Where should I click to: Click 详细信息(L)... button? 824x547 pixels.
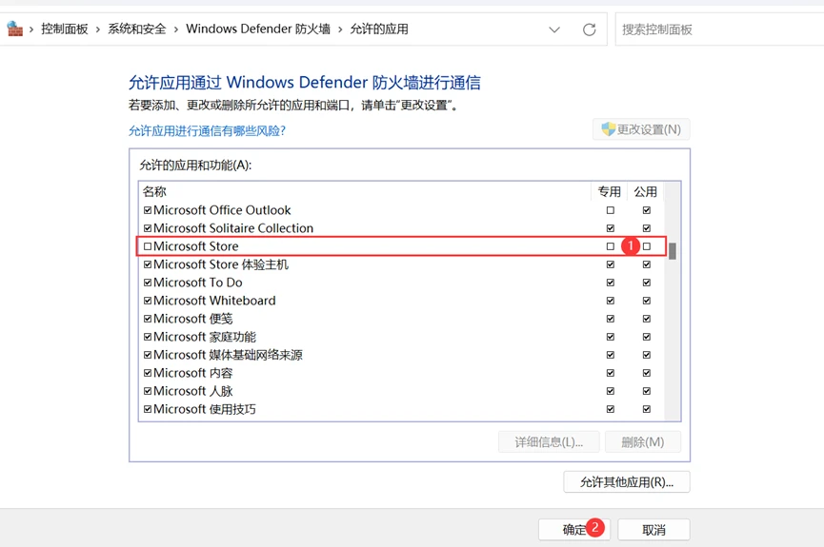[549, 442]
